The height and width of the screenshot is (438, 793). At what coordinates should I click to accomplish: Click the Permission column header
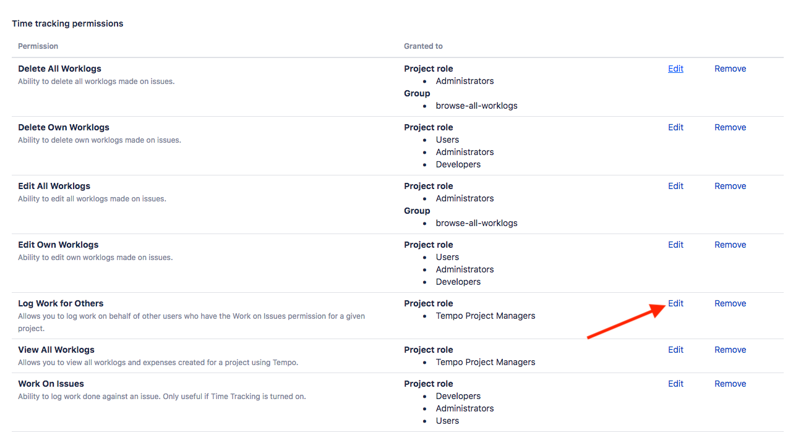38,46
